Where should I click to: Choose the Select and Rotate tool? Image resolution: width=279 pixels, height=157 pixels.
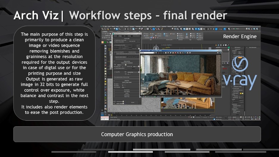pyautogui.click(x=131, y=29)
